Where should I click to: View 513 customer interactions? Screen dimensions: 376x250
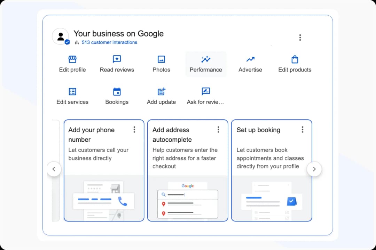tap(109, 42)
